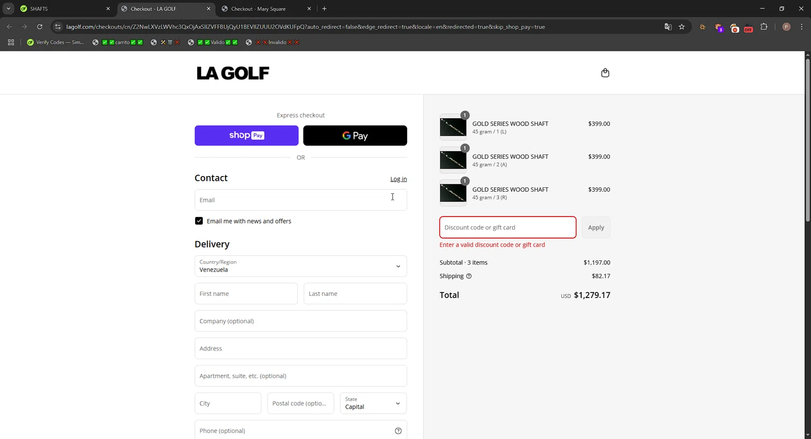Pay with the Shop Pay button

pyautogui.click(x=247, y=136)
